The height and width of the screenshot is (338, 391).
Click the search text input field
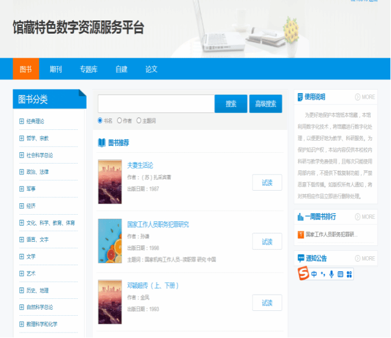tap(156, 104)
